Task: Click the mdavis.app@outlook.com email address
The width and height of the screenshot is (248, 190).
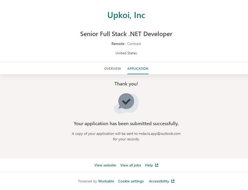Action: 160,134
